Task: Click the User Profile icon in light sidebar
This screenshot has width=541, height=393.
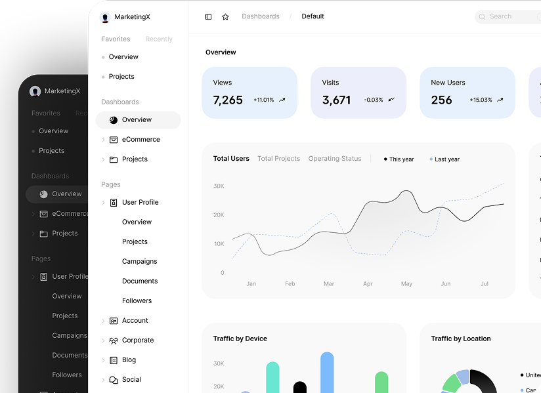Action: click(114, 203)
